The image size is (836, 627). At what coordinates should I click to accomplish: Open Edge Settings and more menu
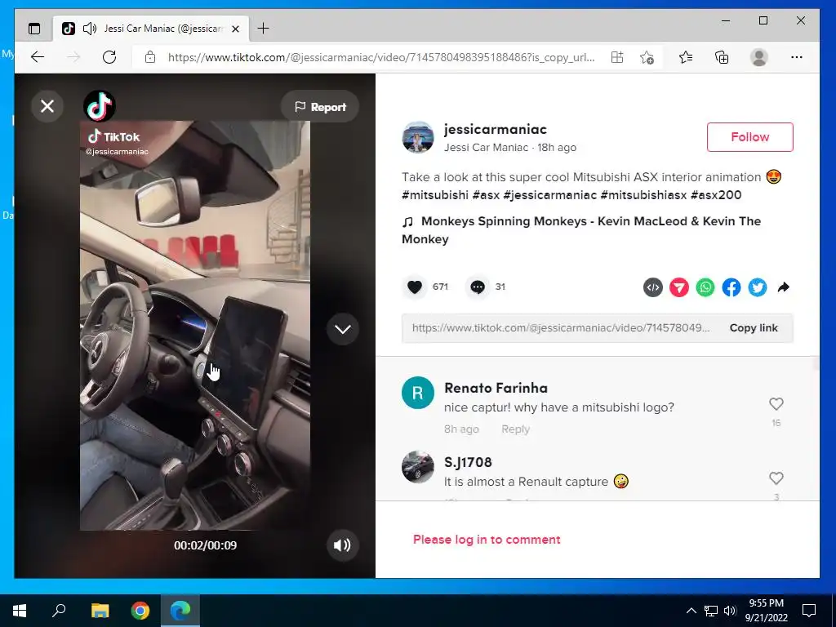[x=797, y=57]
